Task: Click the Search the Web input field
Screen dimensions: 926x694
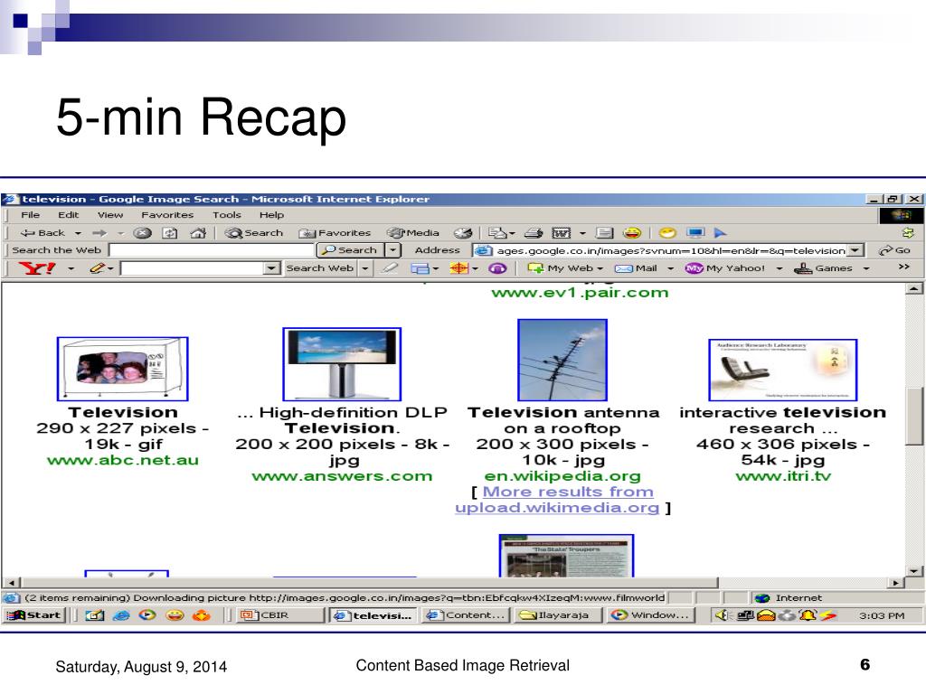Action: [211, 250]
